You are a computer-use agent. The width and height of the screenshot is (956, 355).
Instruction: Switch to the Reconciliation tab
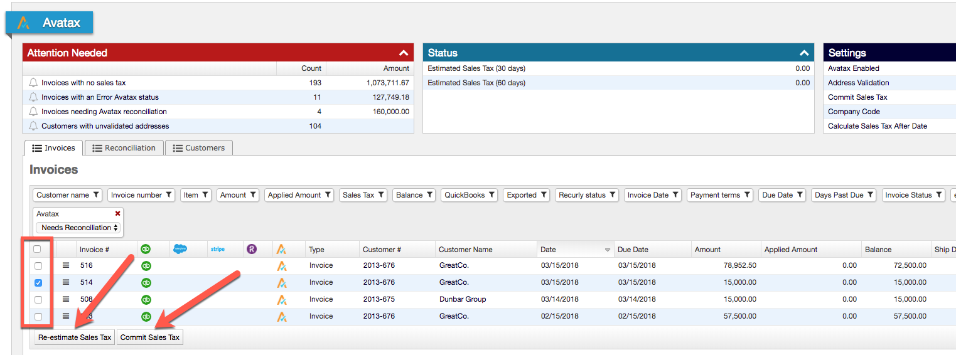tap(124, 148)
